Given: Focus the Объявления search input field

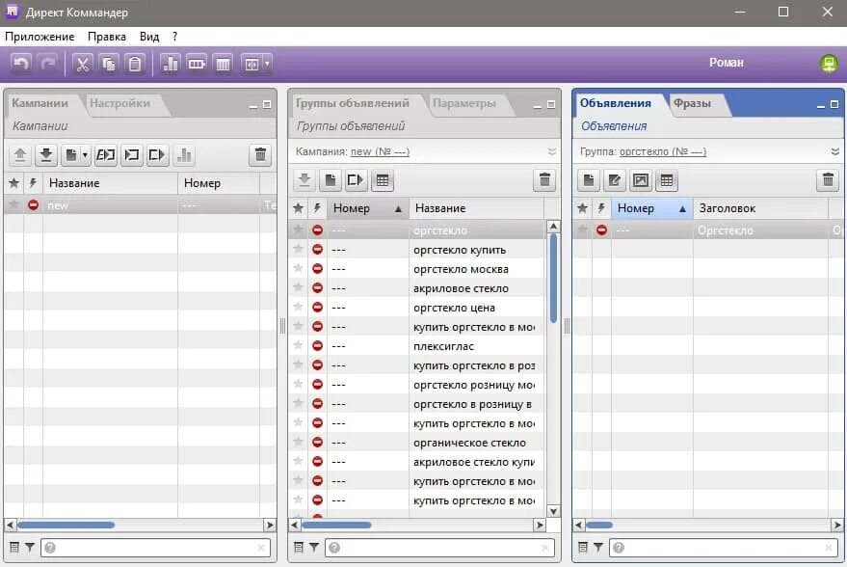Looking at the screenshot, I should pos(724,548).
